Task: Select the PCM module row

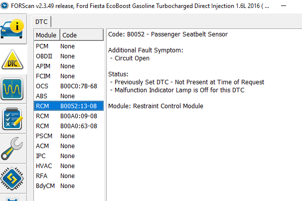Action: coord(68,46)
